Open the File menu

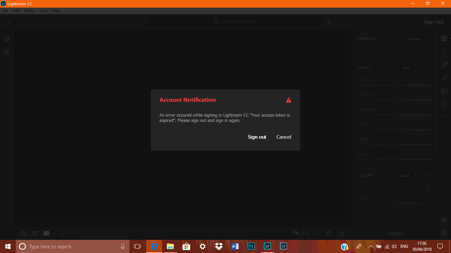click(5, 11)
